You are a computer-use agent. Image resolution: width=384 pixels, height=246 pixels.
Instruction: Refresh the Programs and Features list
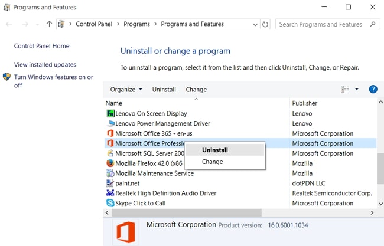(265, 24)
